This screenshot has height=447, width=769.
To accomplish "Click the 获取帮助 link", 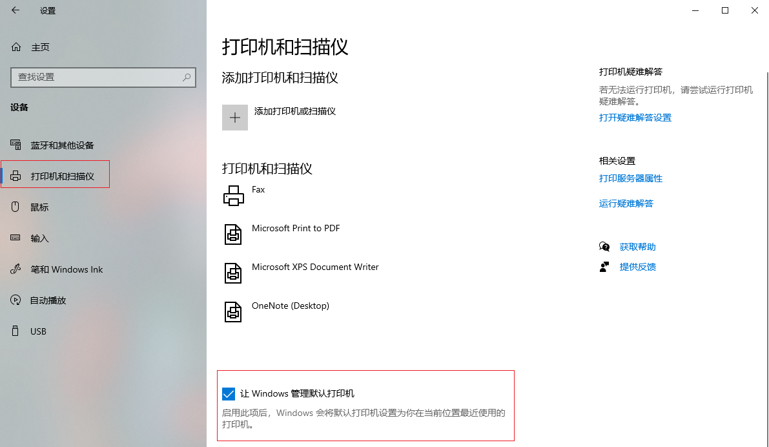I will pyautogui.click(x=637, y=247).
